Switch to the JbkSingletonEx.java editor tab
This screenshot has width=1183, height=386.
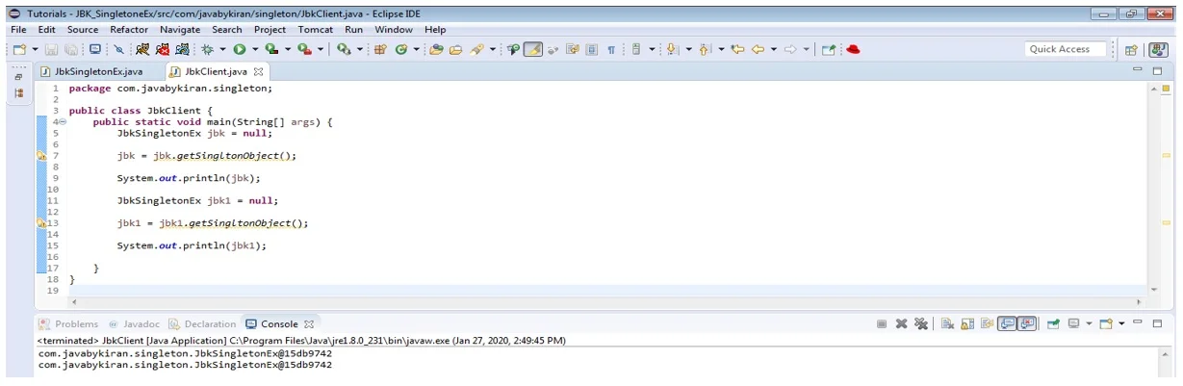click(91, 71)
